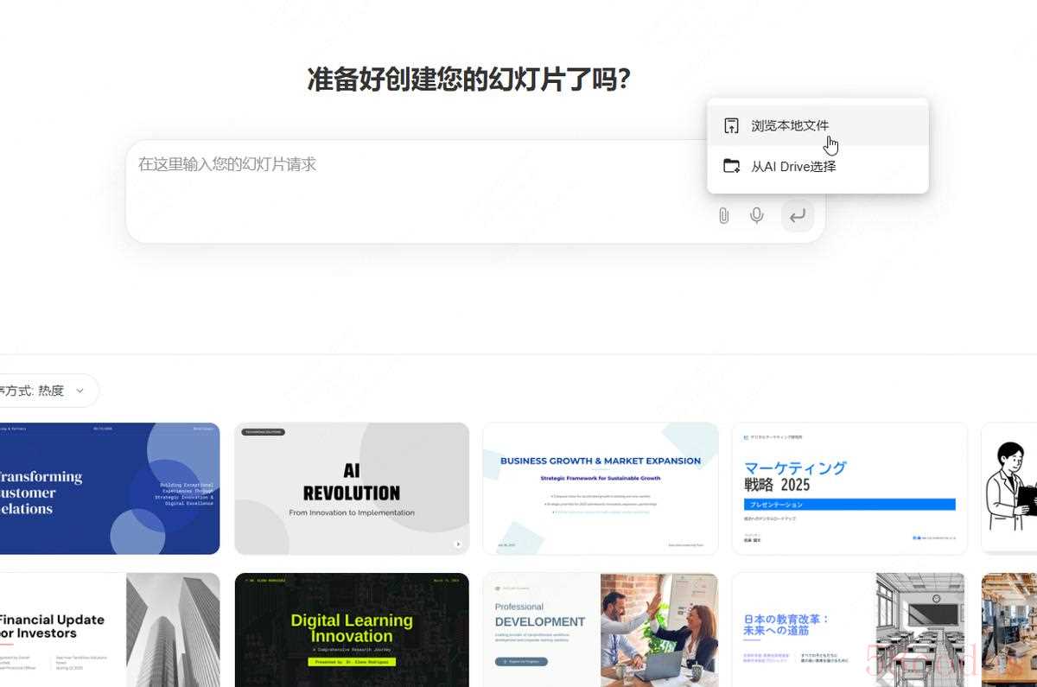
Task: Open the AI Revolution template thumbnail
Action: 352,488
